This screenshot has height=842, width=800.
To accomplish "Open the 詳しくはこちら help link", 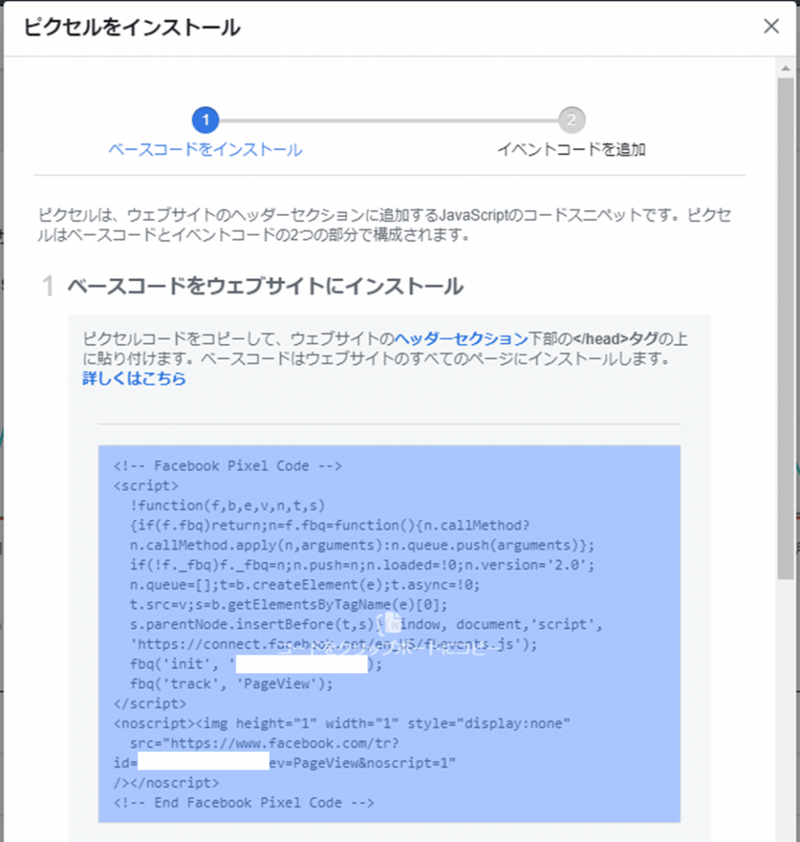I will click(132, 380).
